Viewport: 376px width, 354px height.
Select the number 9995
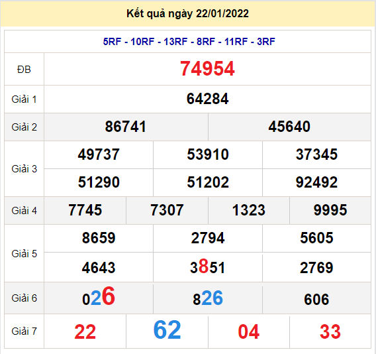[x=330, y=210]
